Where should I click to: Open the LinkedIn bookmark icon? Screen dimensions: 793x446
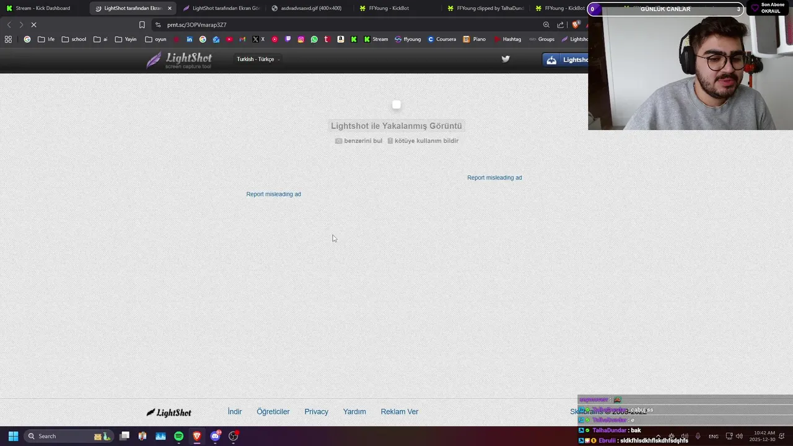tap(189, 39)
